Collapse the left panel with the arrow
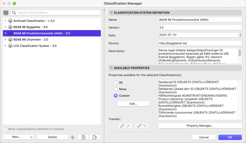Viewport: 246px width, 143px height. [104, 10]
